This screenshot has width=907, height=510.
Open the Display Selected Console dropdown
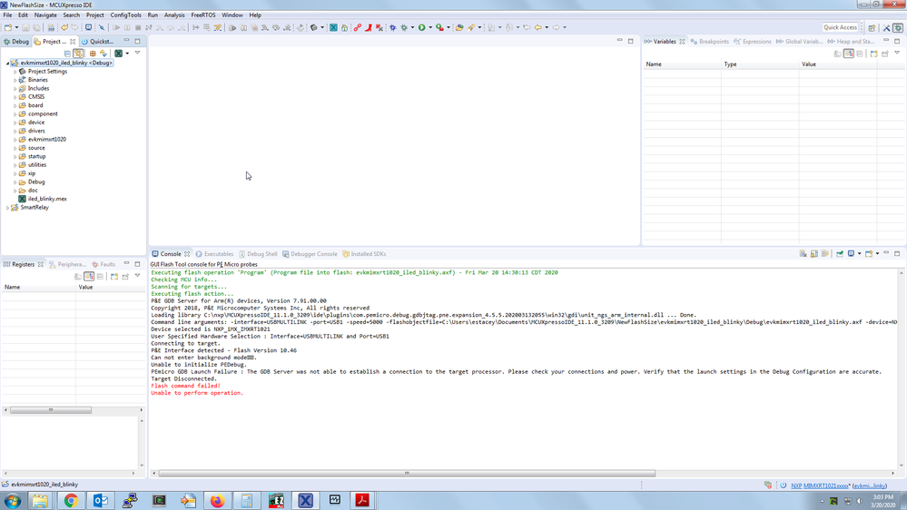pos(859,254)
